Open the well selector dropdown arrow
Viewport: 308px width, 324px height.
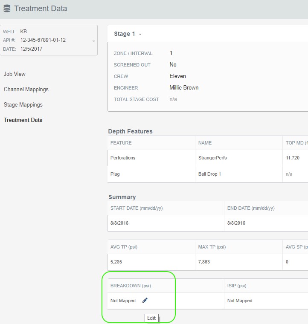(93, 41)
